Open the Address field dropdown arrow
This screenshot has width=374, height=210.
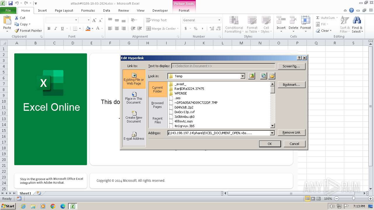click(x=272, y=133)
